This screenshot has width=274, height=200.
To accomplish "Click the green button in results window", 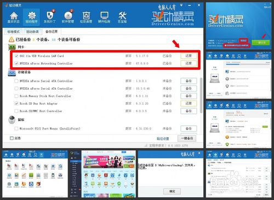I will tap(265, 127).
